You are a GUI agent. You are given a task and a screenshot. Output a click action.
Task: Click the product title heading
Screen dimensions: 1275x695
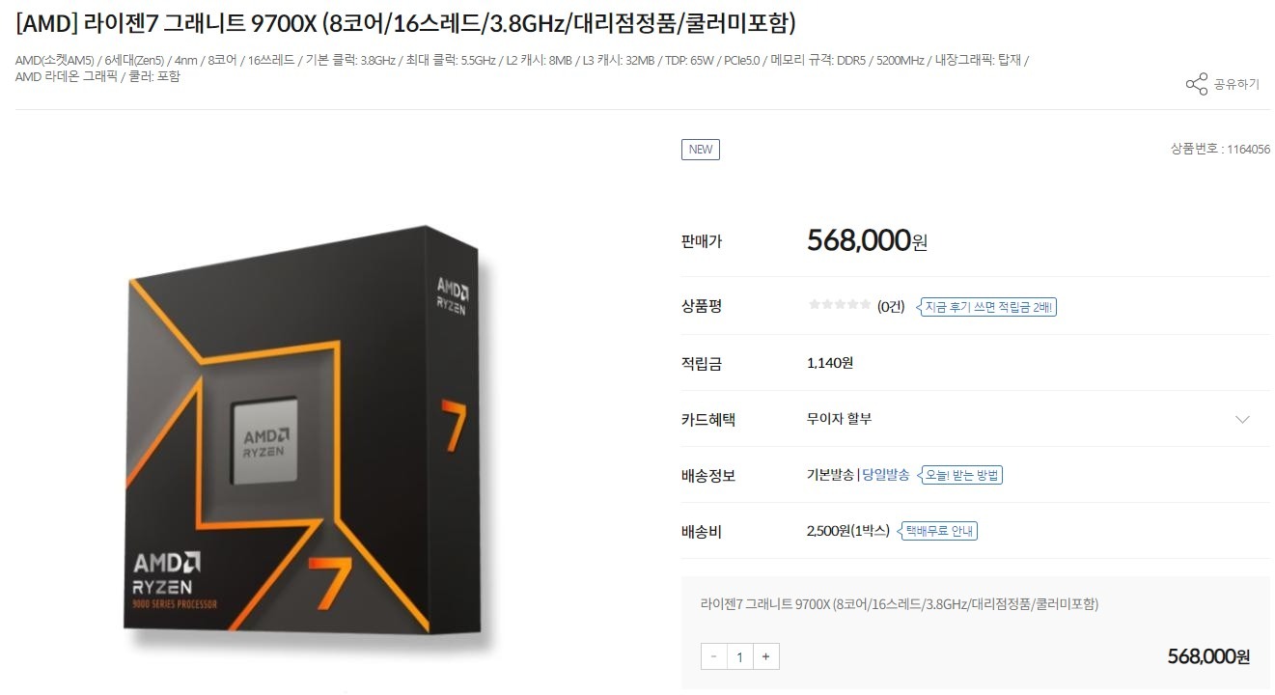click(404, 22)
